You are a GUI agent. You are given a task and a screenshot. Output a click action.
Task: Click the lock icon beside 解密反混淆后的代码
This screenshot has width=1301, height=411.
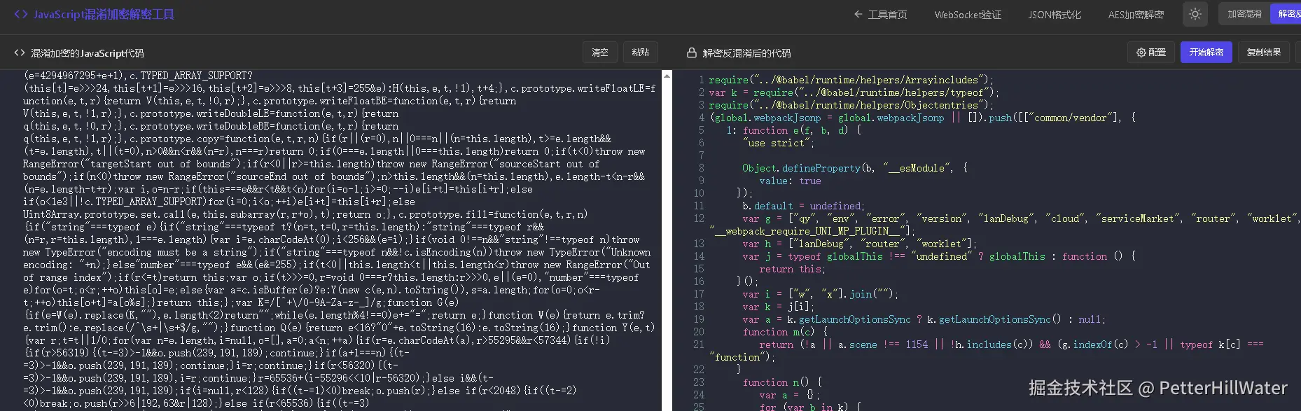point(692,53)
